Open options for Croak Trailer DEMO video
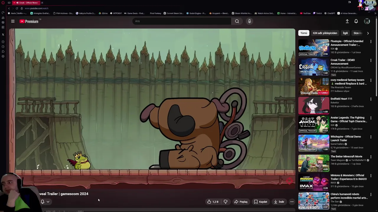This screenshot has width=378, height=212. (x=371, y=60)
